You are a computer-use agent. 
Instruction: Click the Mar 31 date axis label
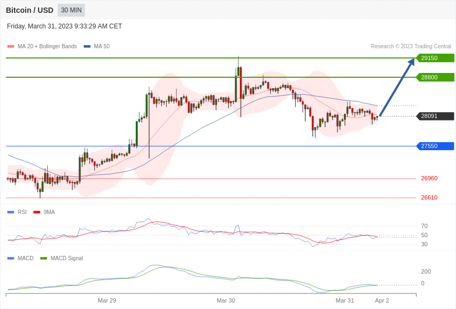(x=345, y=300)
